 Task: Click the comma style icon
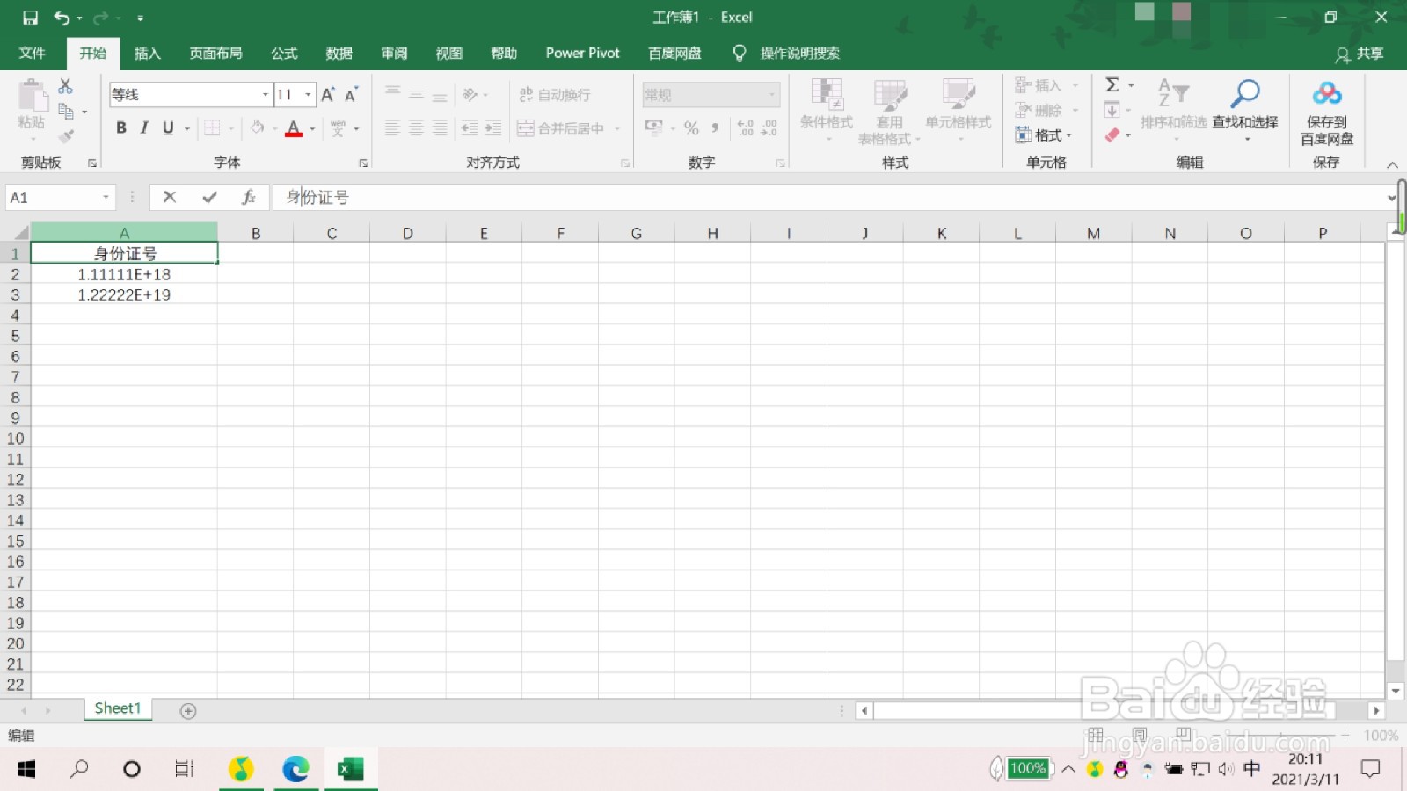715,128
